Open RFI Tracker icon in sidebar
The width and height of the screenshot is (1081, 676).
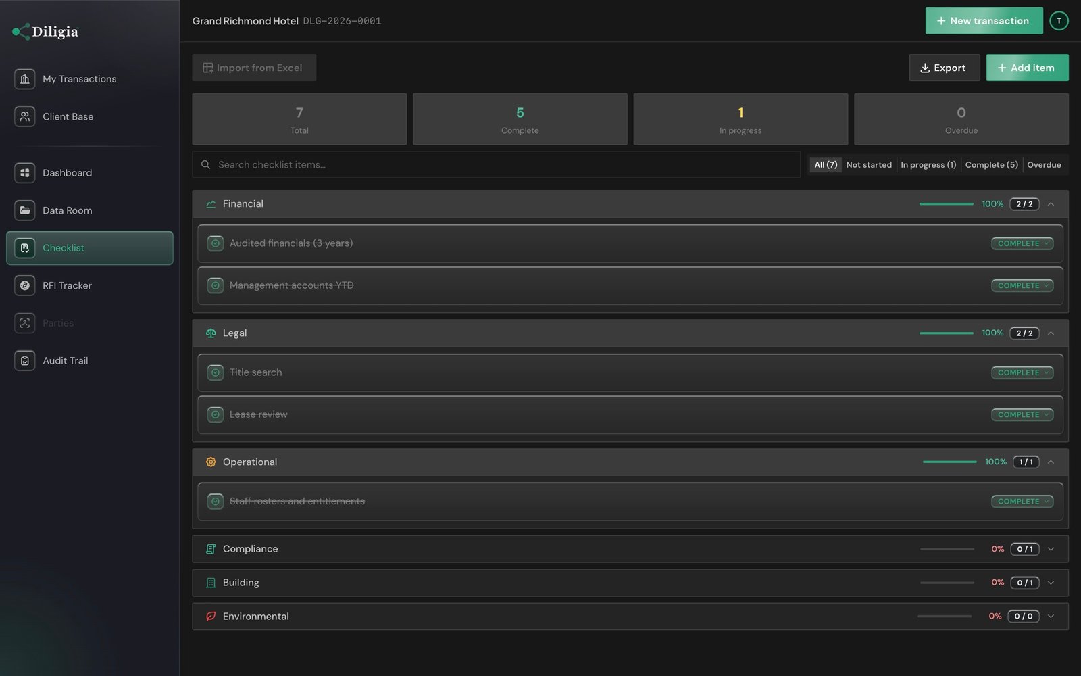25,285
